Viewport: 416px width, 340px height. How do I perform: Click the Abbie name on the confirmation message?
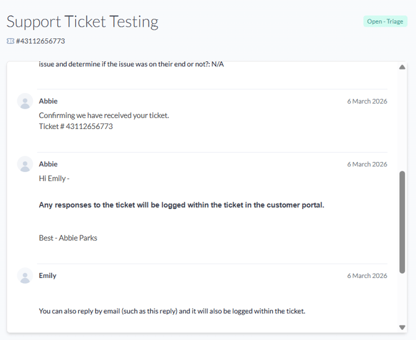[48, 101]
